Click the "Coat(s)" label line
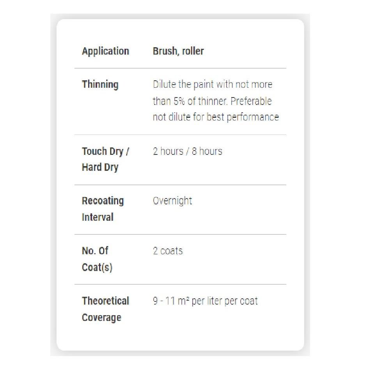 (97, 267)
